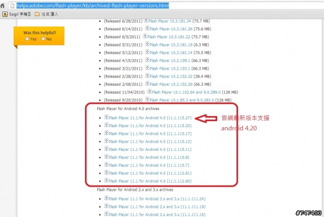Download Flash Player Android 2.x 3.x (11.1.111.19)

157,207
